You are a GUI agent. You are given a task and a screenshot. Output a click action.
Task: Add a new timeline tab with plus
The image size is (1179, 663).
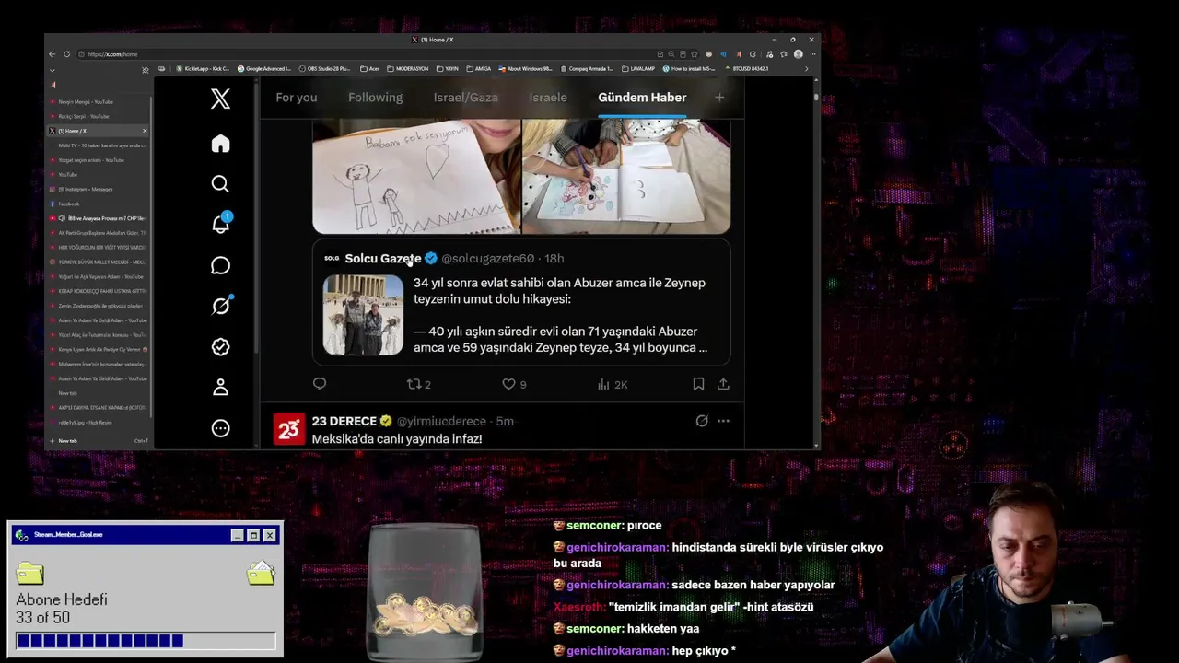pos(719,98)
